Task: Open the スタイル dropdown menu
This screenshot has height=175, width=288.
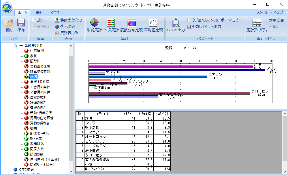Action: point(264,12)
